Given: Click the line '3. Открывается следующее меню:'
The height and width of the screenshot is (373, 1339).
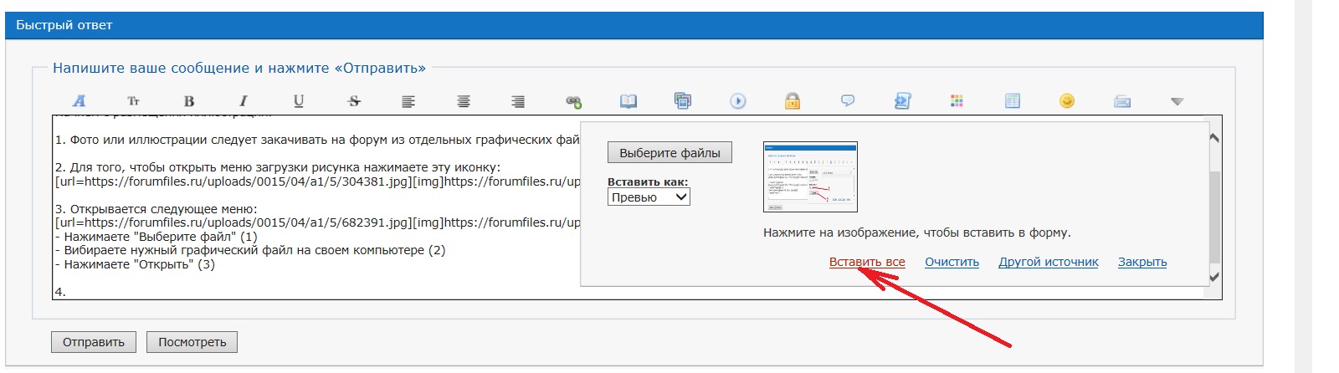Looking at the screenshot, I should click(156, 209).
